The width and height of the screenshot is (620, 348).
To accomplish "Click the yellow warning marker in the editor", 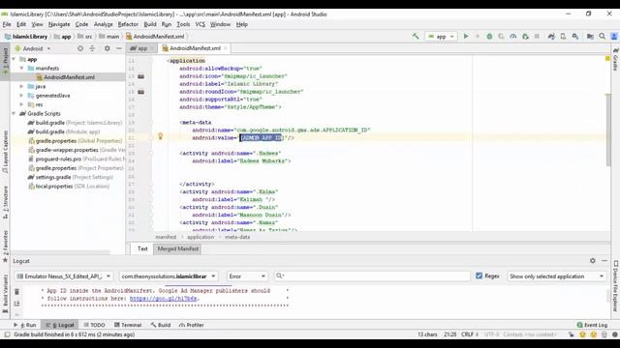I will (607, 59).
